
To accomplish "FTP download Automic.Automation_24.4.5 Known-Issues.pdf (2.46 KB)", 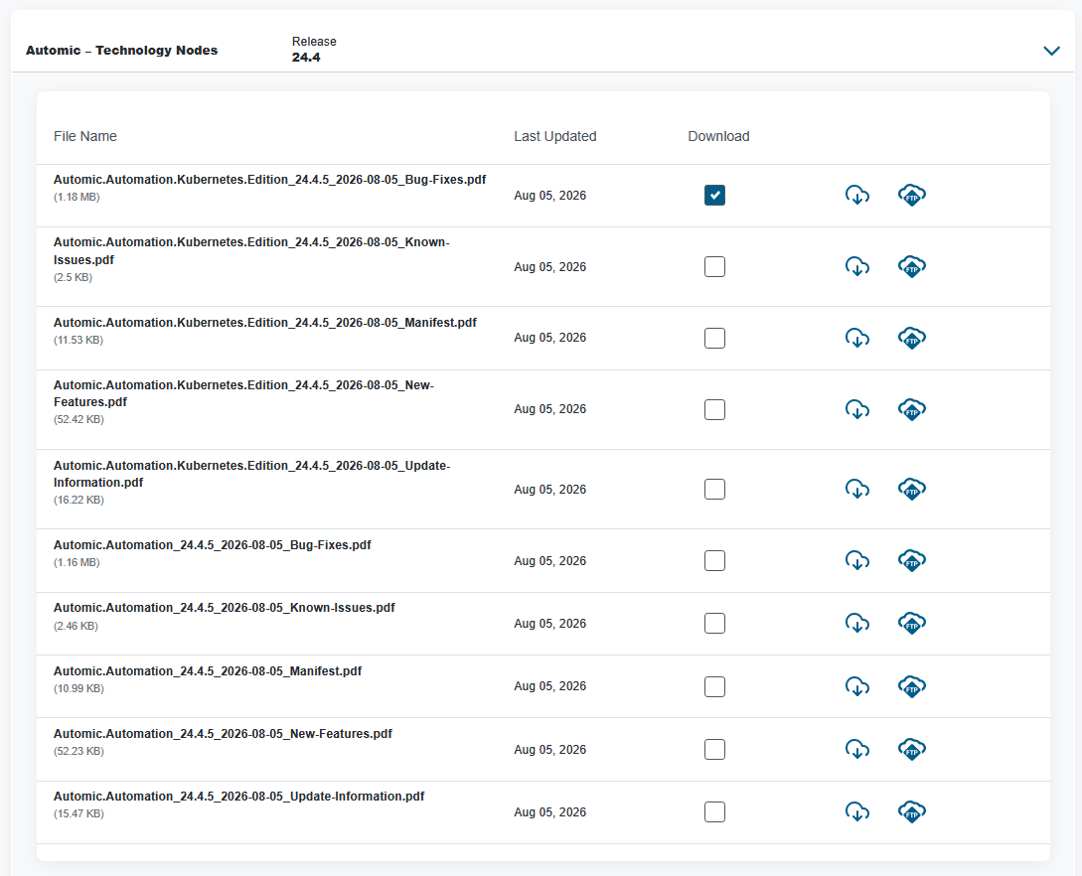I will click(911, 623).
